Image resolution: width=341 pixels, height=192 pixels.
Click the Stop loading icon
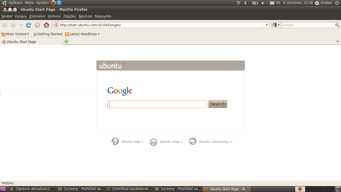click(37, 25)
